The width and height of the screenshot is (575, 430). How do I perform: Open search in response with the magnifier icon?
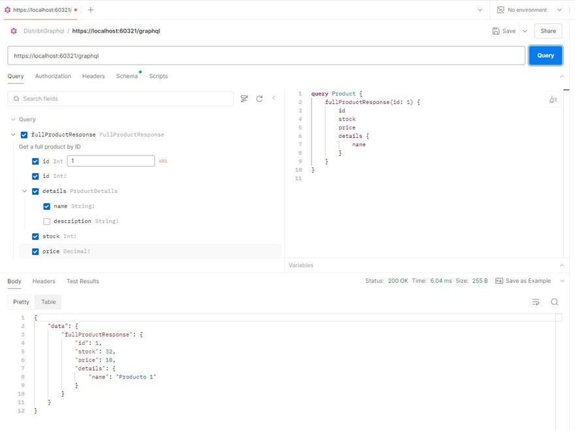(x=555, y=302)
